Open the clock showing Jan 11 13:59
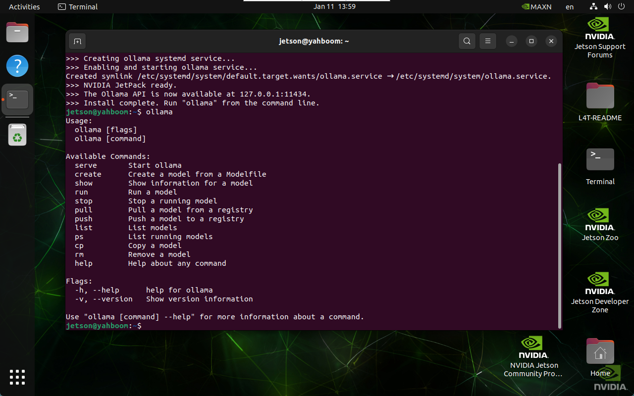 (334, 7)
